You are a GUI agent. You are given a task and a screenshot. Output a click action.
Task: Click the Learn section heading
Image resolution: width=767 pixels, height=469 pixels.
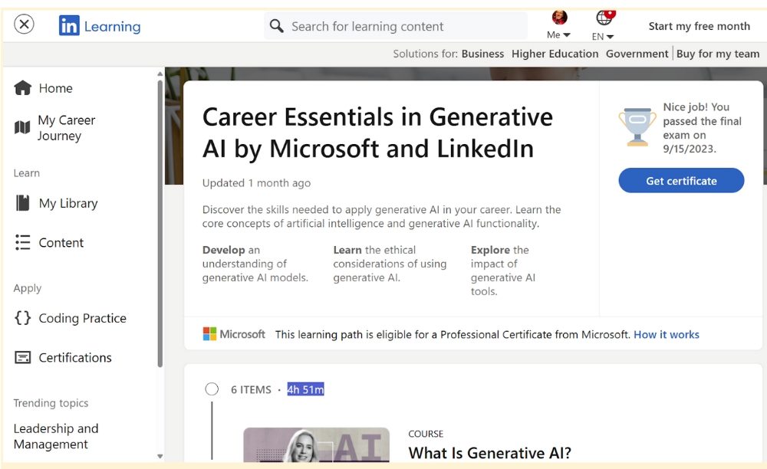point(26,173)
